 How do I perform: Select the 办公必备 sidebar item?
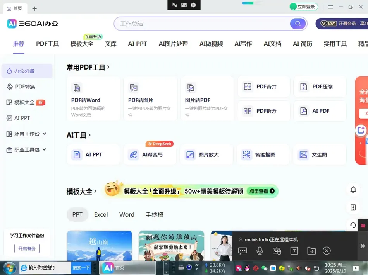tap(27, 71)
